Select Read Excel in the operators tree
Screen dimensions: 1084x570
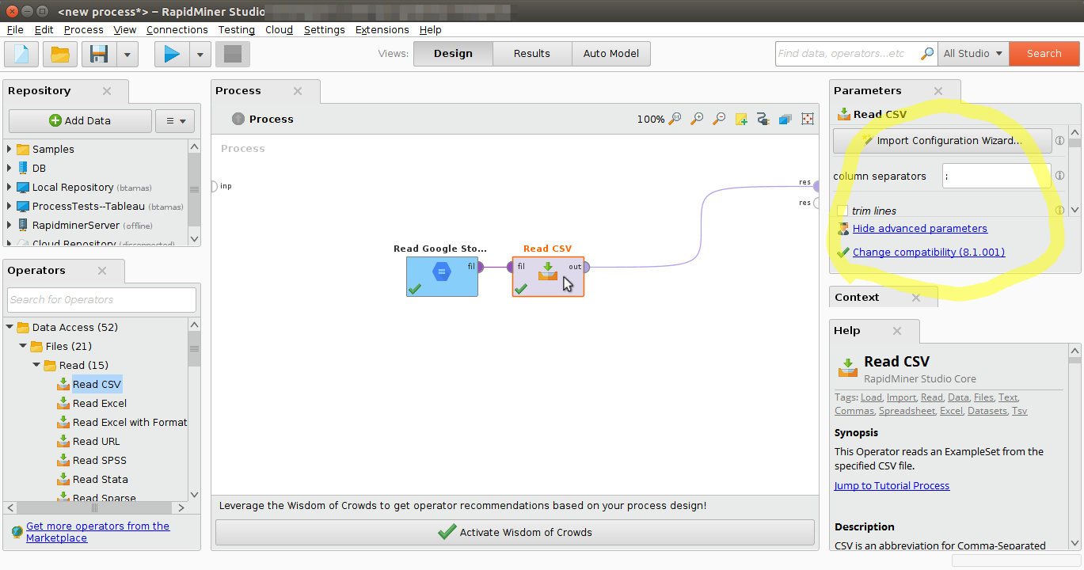point(99,403)
